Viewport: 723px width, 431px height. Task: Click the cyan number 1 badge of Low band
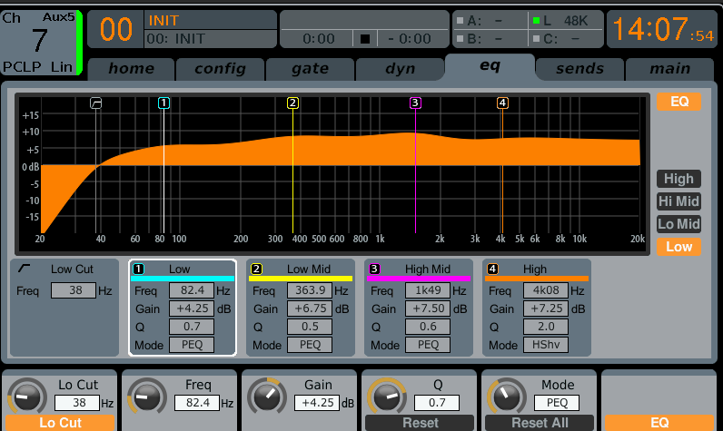point(138,269)
